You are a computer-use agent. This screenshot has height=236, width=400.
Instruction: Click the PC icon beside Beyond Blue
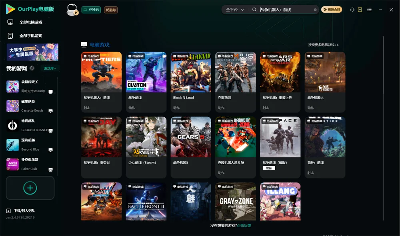point(50,150)
